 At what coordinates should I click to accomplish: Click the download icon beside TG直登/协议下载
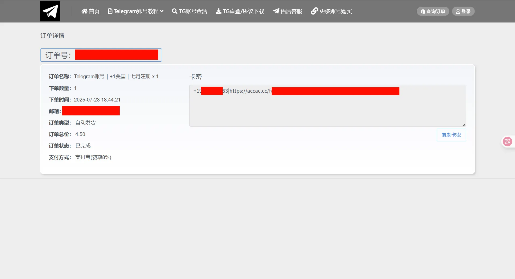pos(219,11)
